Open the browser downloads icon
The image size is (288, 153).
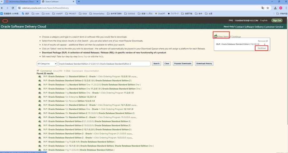tap(275, 8)
